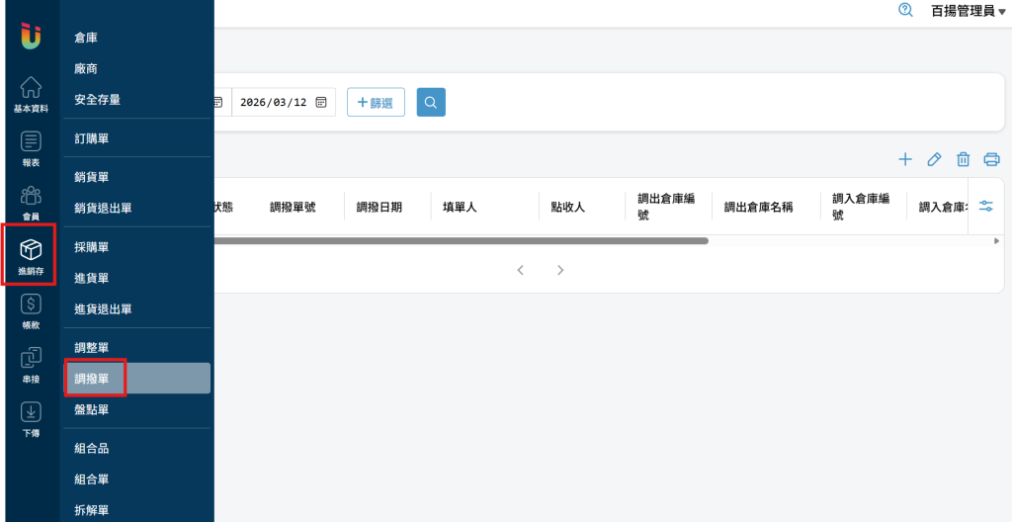Open the 帳款 accounts sidebar icon

[x=31, y=305]
